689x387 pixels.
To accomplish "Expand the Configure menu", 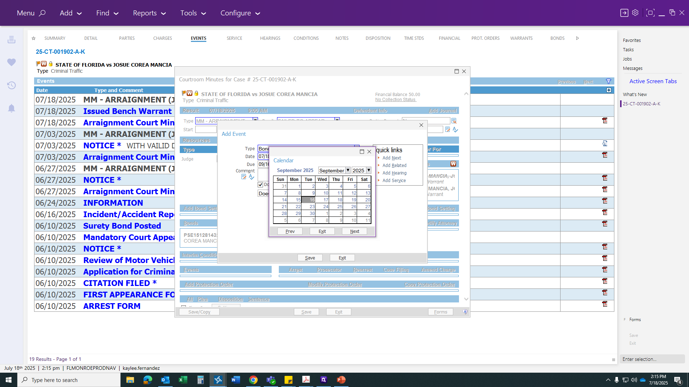I will coord(240,13).
